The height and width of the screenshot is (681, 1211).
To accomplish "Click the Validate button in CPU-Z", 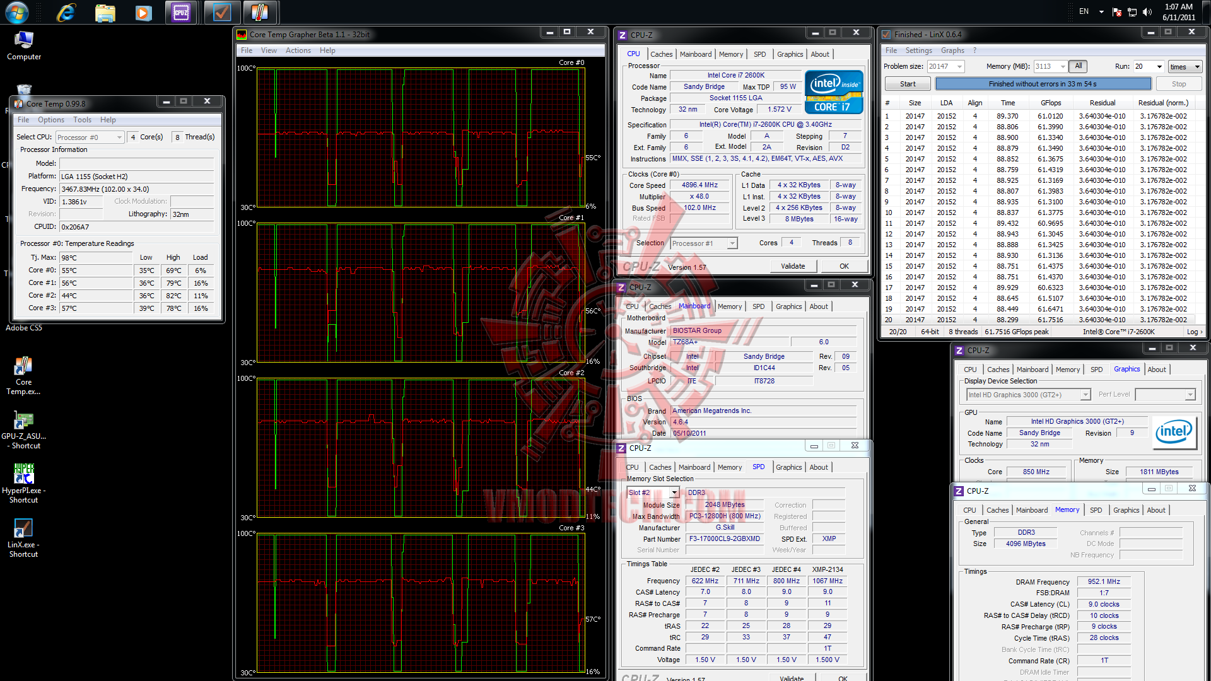I will [x=792, y=266].
